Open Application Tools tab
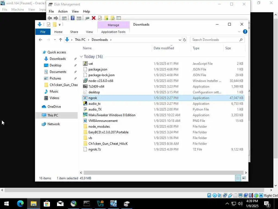278x209 pixels. coord(113,32)
